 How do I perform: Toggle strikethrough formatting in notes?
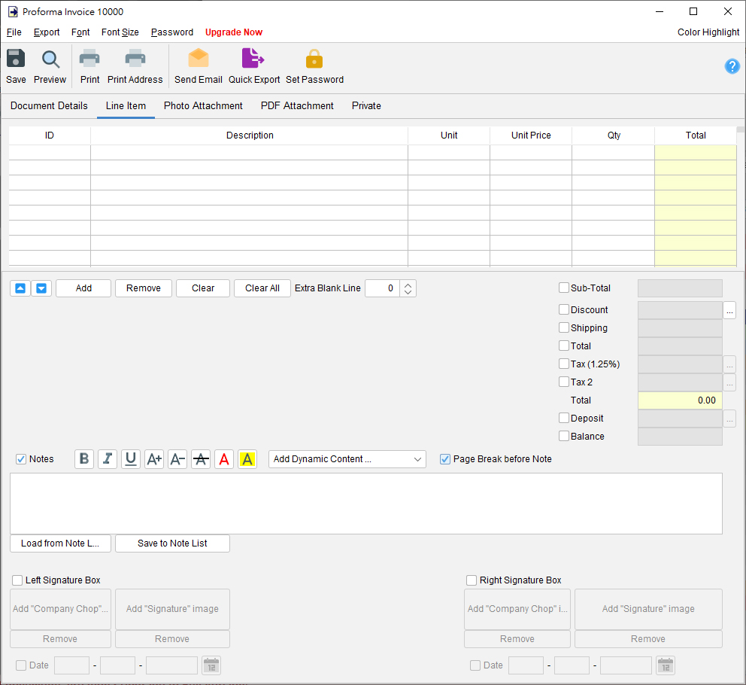(x=201, y=459)
